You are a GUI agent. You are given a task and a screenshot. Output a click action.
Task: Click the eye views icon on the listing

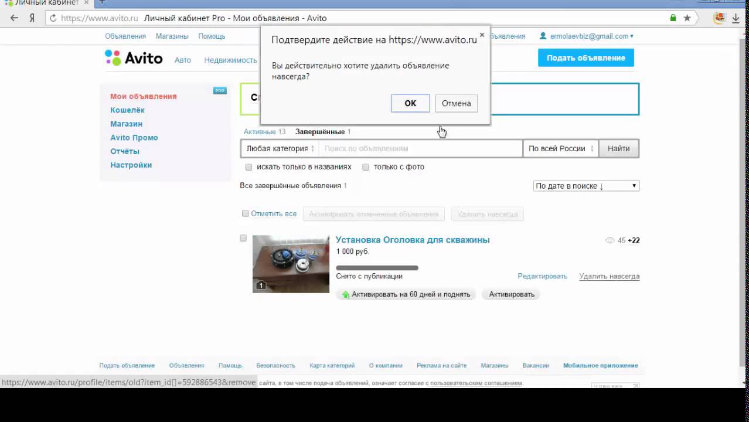coord(610,240)
